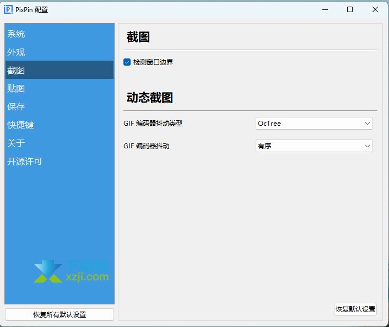Toggle the 检测窗口边界 checkbox

(x=127, y=62)
